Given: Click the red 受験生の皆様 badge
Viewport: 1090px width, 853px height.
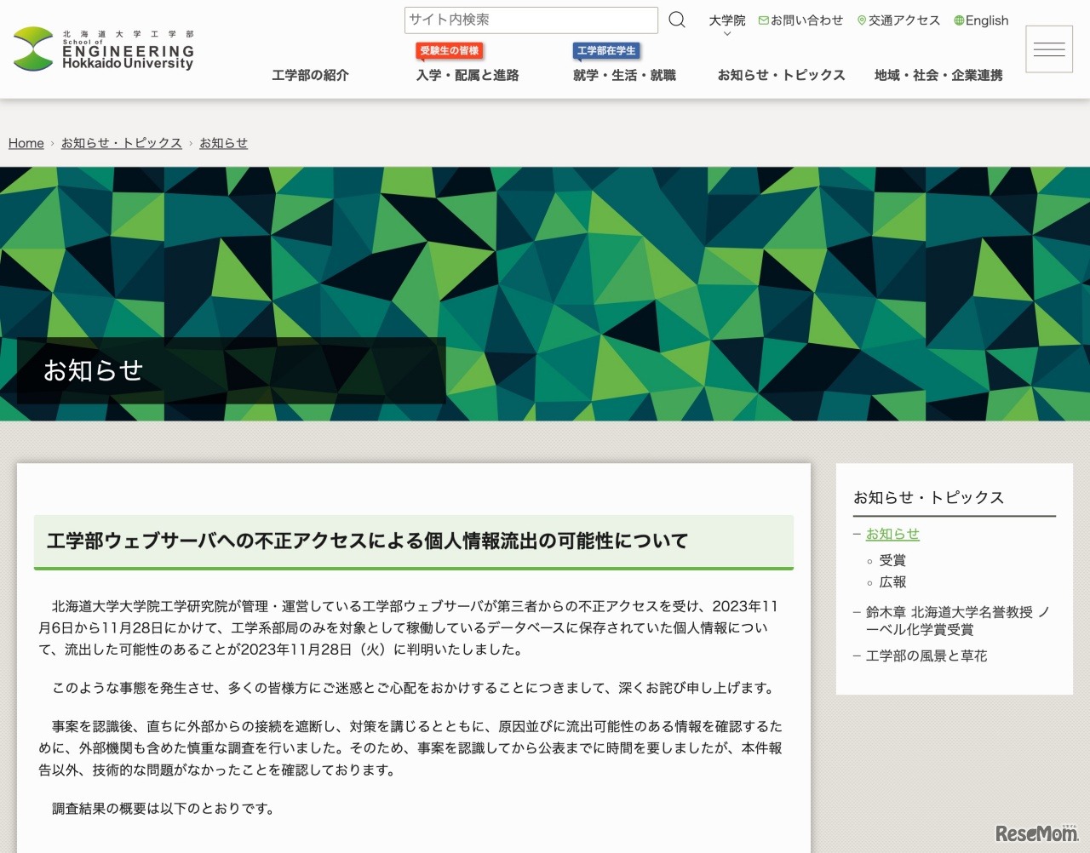Looking at the screenshot, I should pyautogui.click(x=450, y=51).
